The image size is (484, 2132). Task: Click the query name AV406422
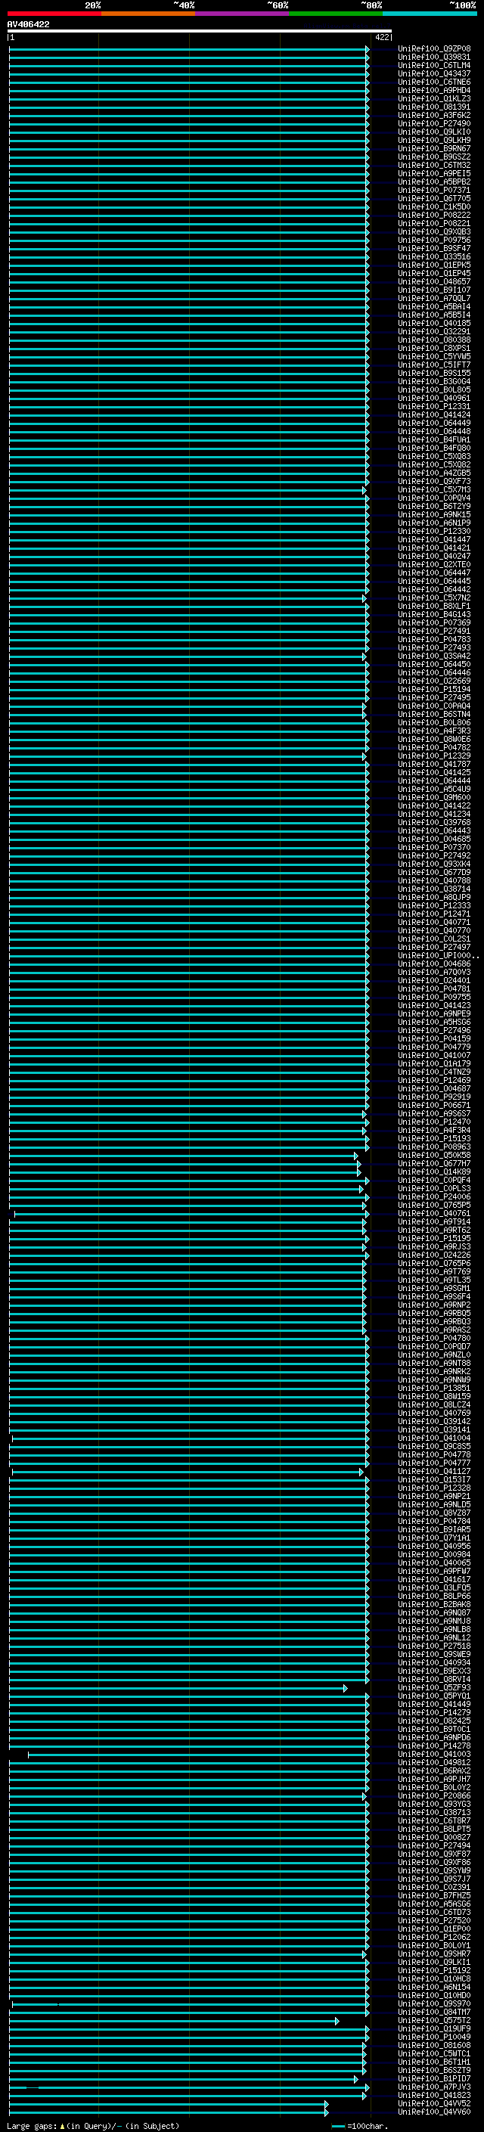point(28,24)
